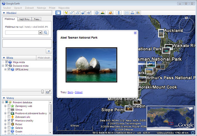Click the Přidat obsah button

(x=44, y=58)
